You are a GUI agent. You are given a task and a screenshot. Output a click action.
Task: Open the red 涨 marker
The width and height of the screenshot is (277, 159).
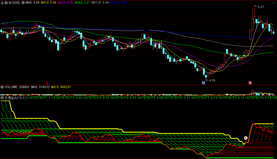click(x=250, y=83)
